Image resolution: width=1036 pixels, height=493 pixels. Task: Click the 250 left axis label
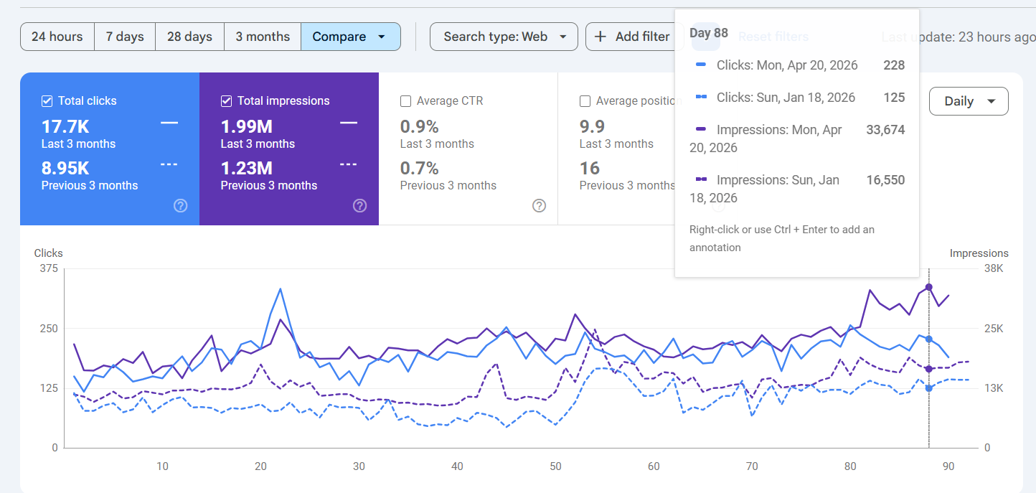pos(49,329)
